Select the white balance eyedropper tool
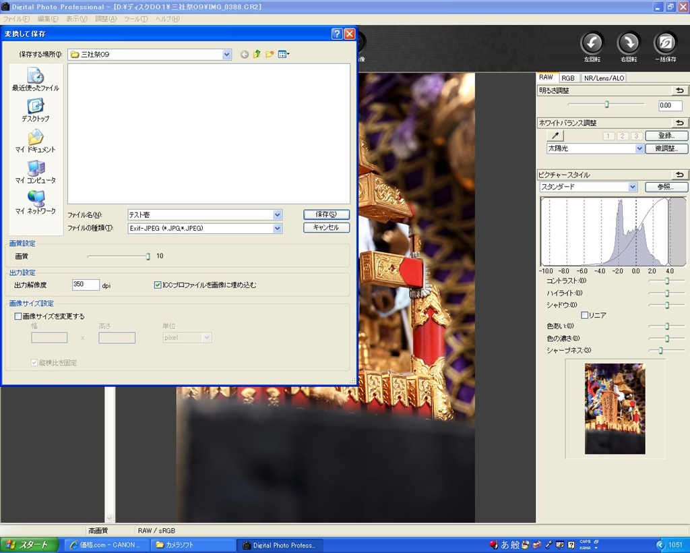Viewport: 690px width, 553px height. pyautogui.click(x=556, y=136)
